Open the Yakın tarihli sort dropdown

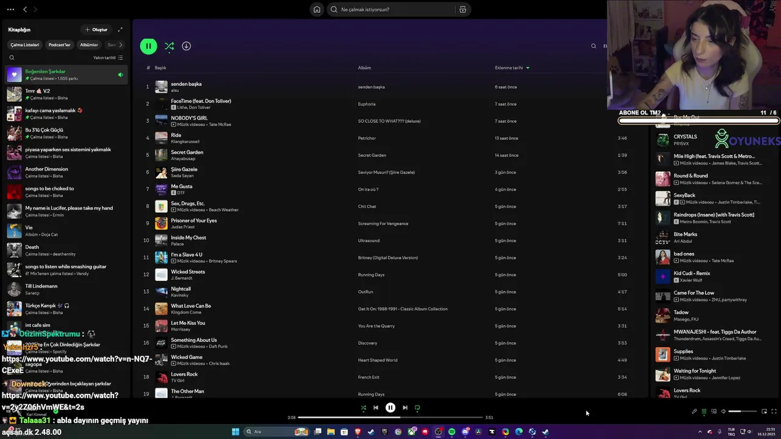(108, 58)
